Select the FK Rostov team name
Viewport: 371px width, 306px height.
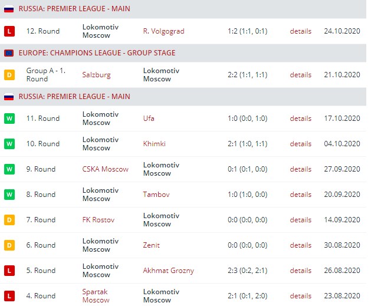click(x=99, y=220)
